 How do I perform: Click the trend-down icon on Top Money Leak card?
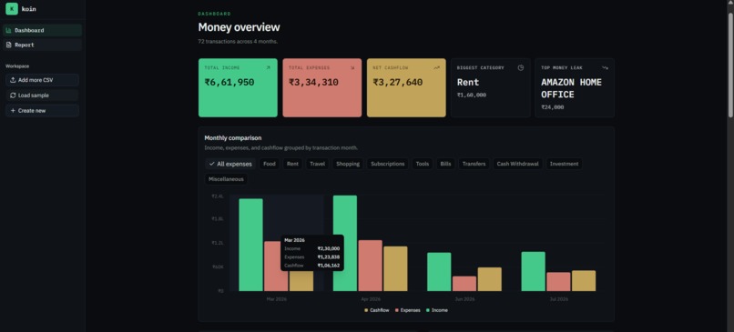(x=605, y=68)
